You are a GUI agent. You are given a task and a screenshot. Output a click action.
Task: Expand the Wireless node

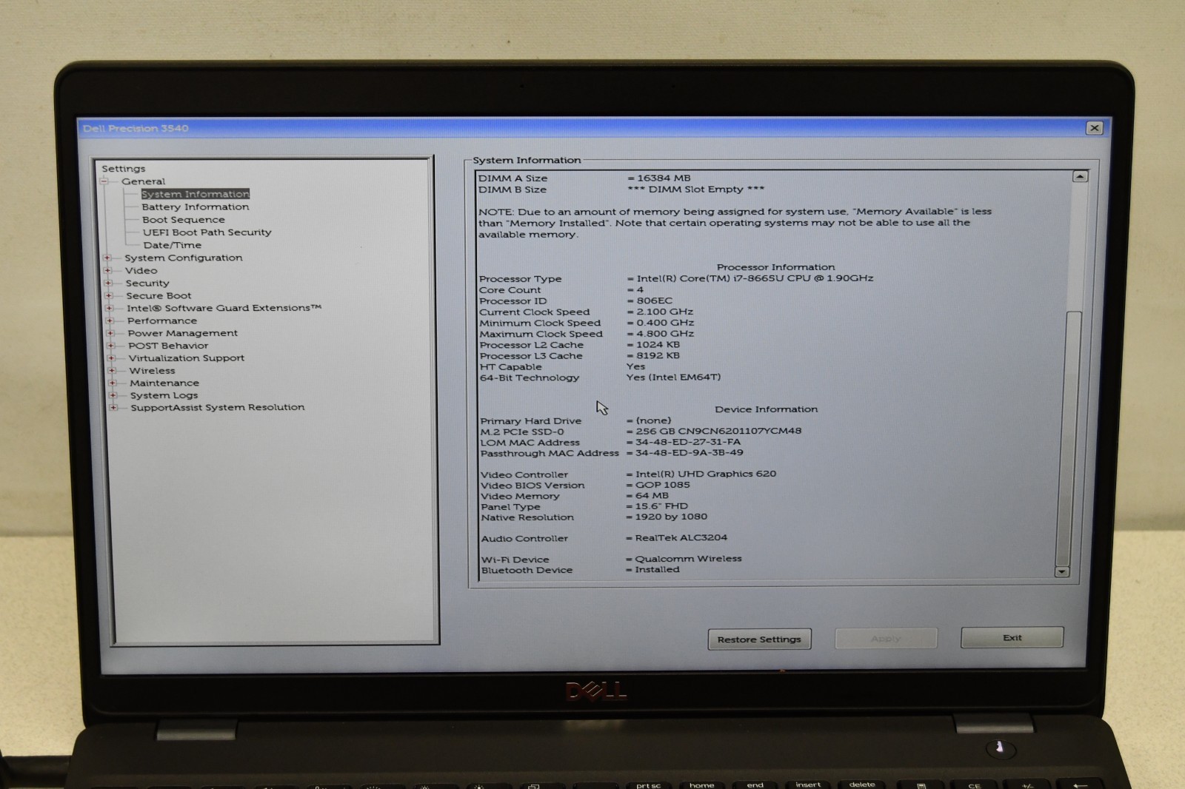click(x=112, y=371)
